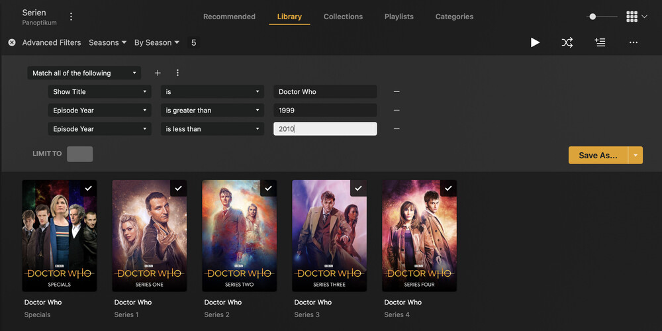Open the Doctor Who Series Four poster
The height and width of the screenshot is (331, 662).
pos(419,236)
